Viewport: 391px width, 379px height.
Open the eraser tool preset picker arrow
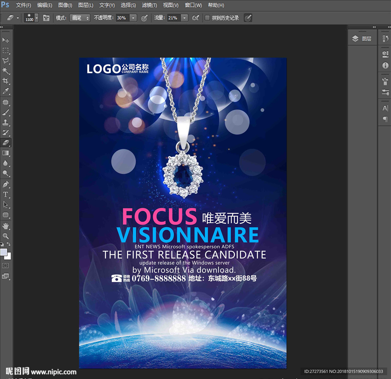tap(18, 18)
